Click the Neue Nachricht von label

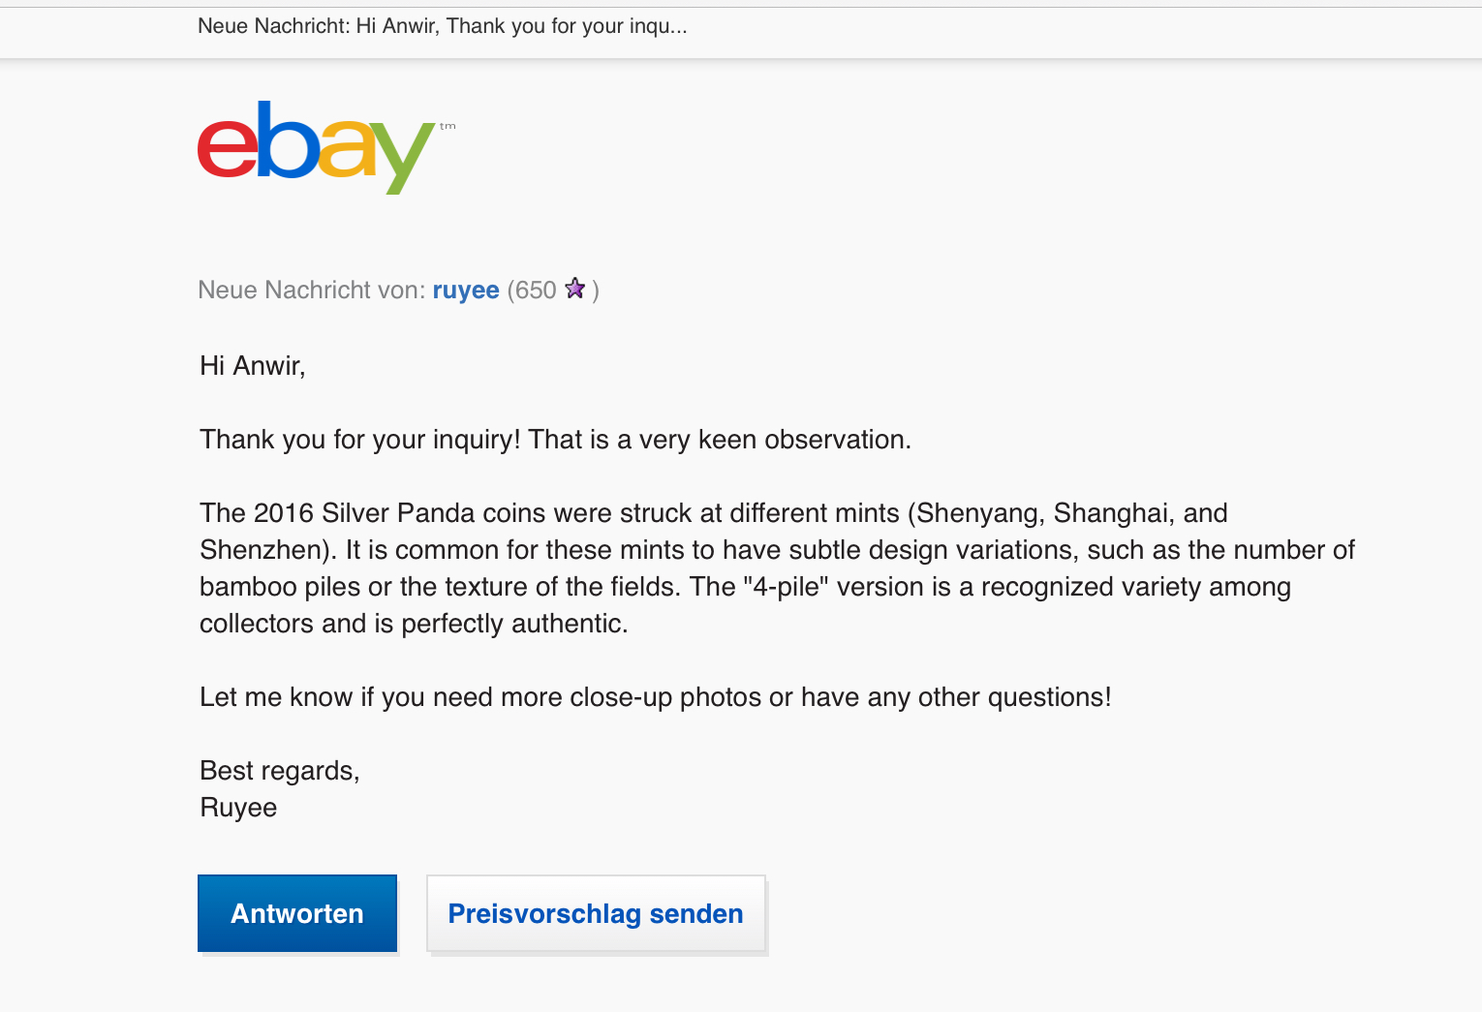[311, 291]
